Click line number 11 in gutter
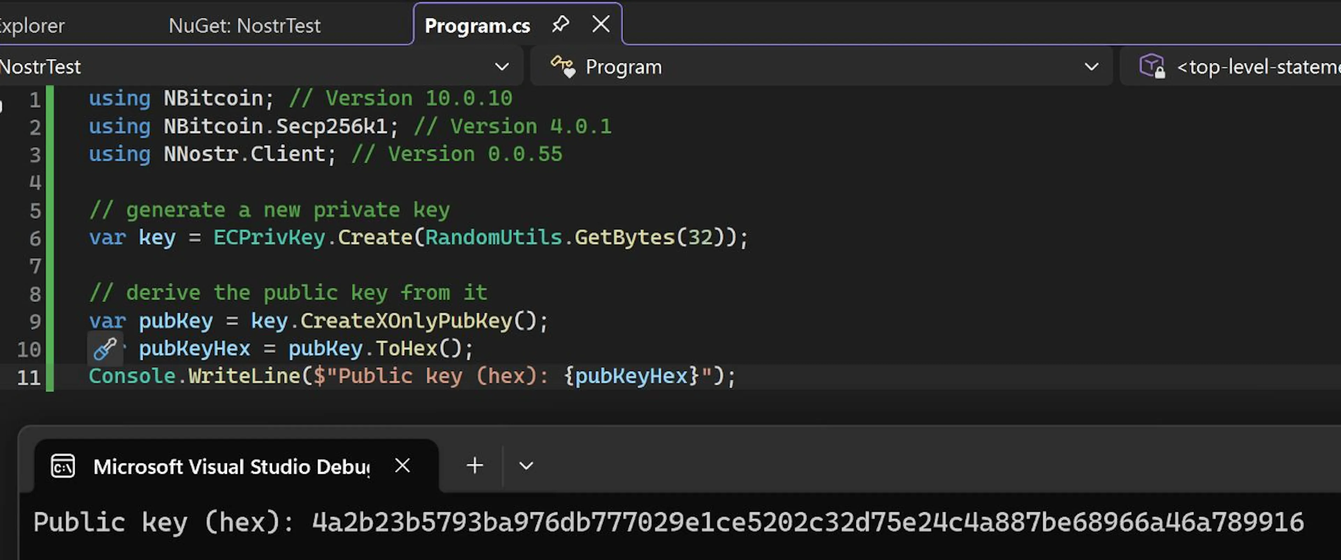Viewport: 1341px width, 560px height. click(29, 378)
